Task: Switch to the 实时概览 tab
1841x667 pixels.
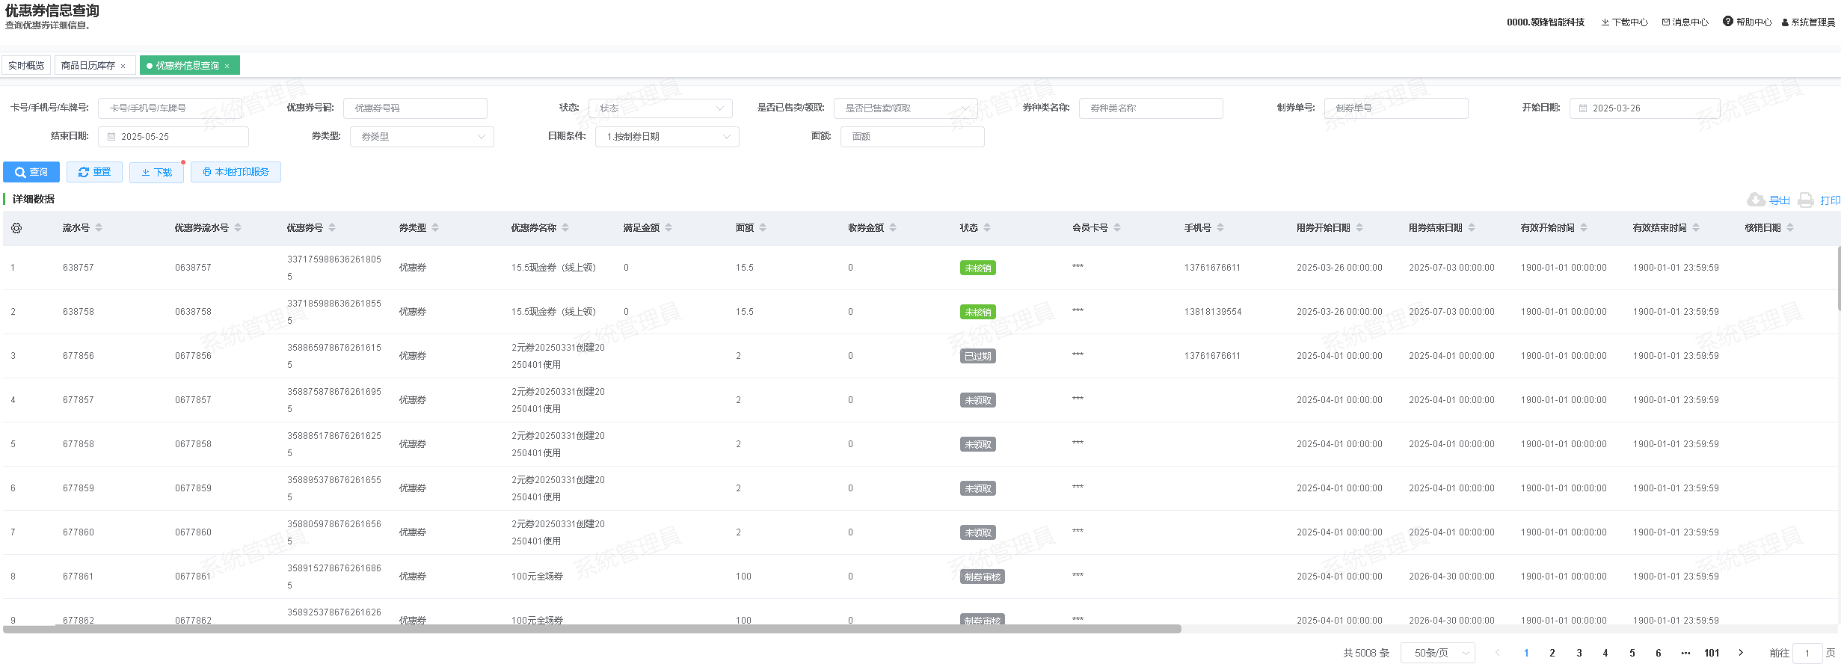Action: (x=26, y=66)
